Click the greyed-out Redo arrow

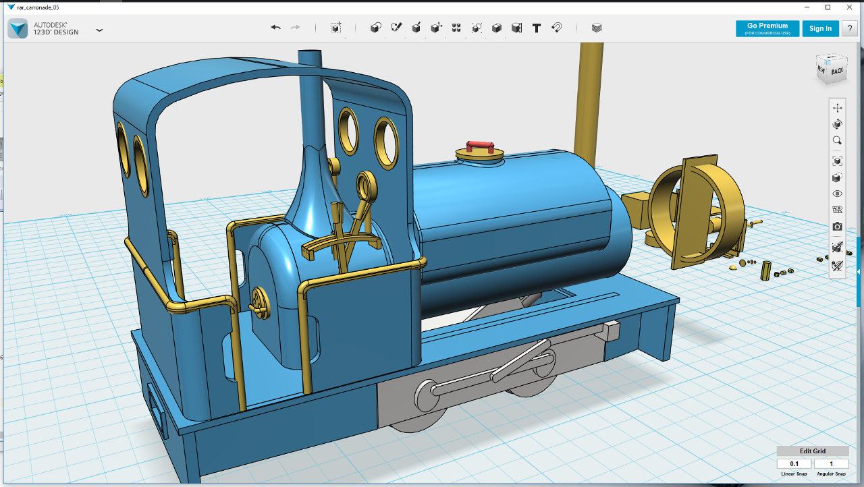tap(295, 28)
